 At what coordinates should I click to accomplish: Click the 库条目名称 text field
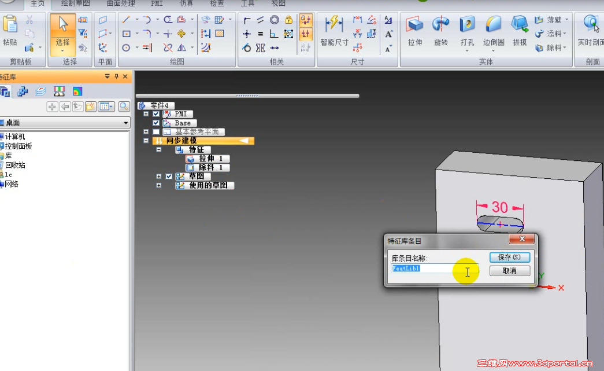(435, 269)
